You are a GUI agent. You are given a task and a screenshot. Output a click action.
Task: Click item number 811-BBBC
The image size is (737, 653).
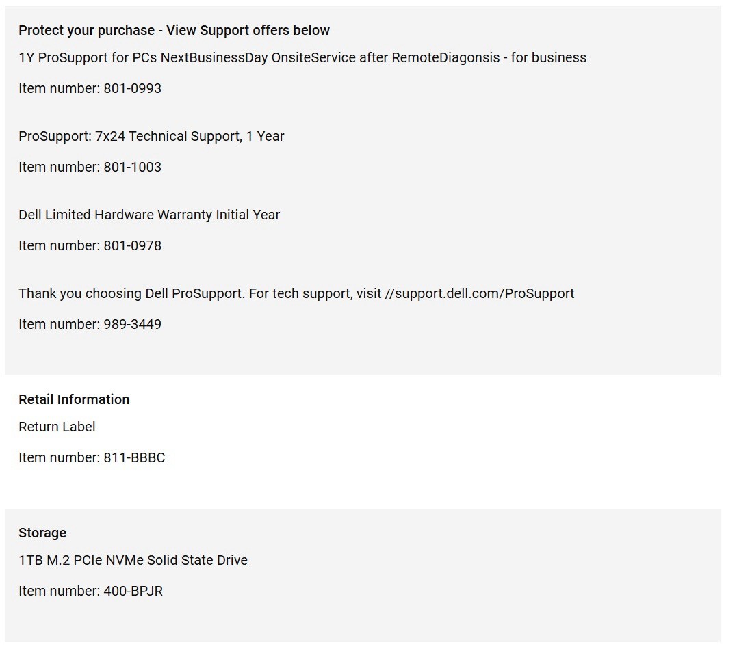tap(92, 457)
